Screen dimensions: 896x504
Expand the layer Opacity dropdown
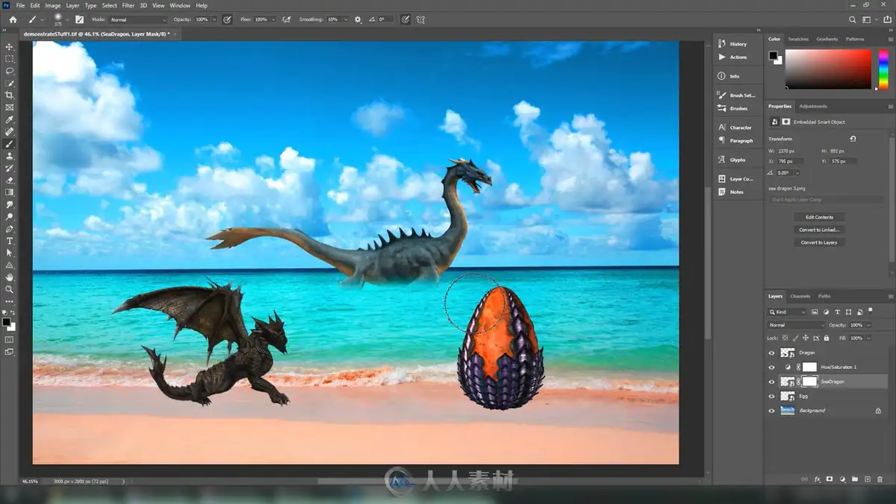867,325
